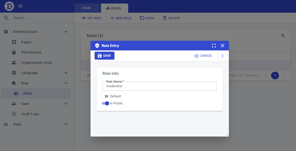Screen dimensions: 296x151
Task: Click the SaaS people icon
Action: 6,124
